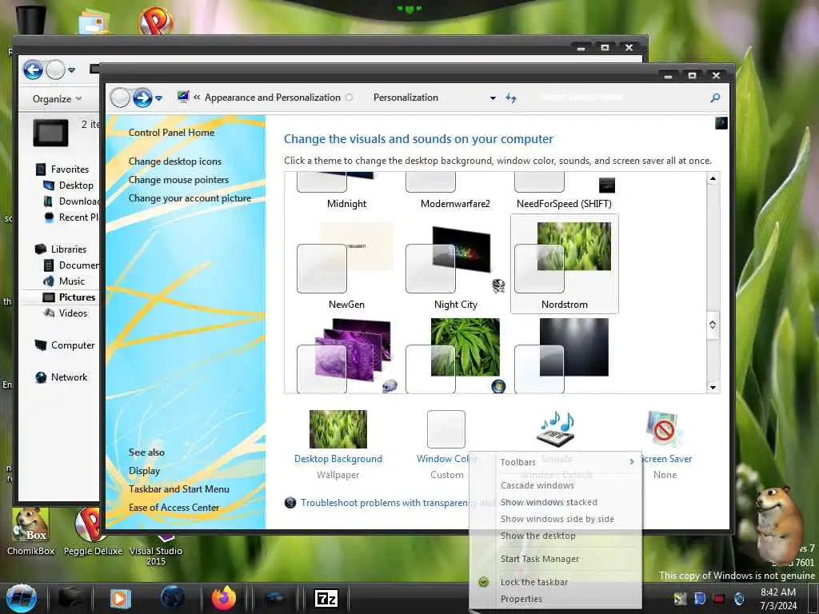819x614 pixels.
Task: Open Sounds settings icon
Action: tap(556, 429)
